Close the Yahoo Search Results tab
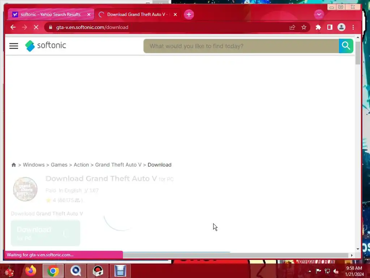The height and width of the screenshot is (278, 370). click(89, 14)
